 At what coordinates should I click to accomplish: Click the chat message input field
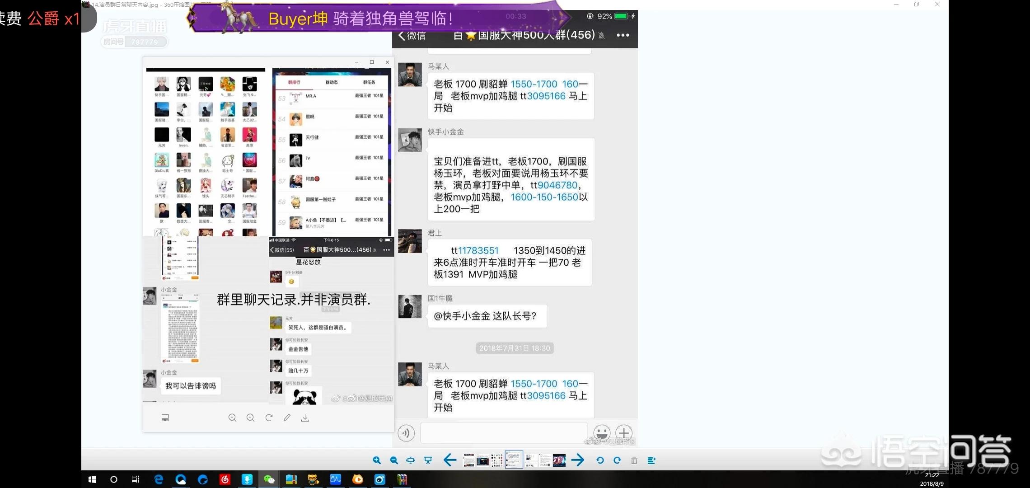504,433
